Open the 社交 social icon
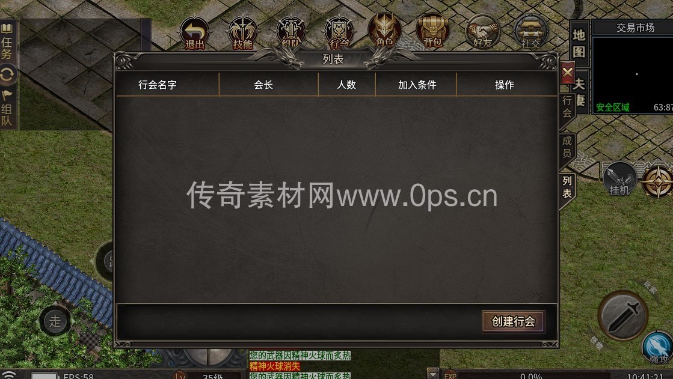The width and height of the screenshot is (673, 379). pos(531,31)
